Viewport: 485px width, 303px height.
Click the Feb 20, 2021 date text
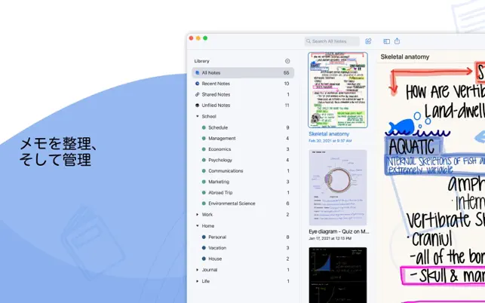pos(330,141)
